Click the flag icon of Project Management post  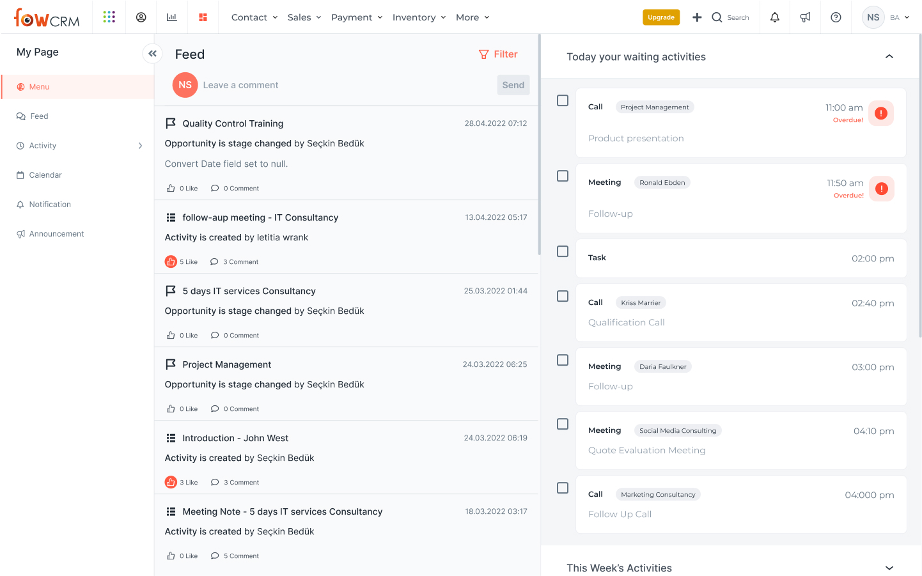(171, 364)
